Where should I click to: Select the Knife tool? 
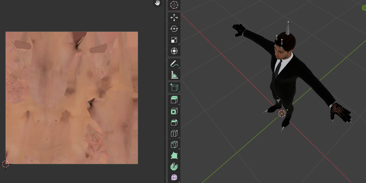click(174, 144)
